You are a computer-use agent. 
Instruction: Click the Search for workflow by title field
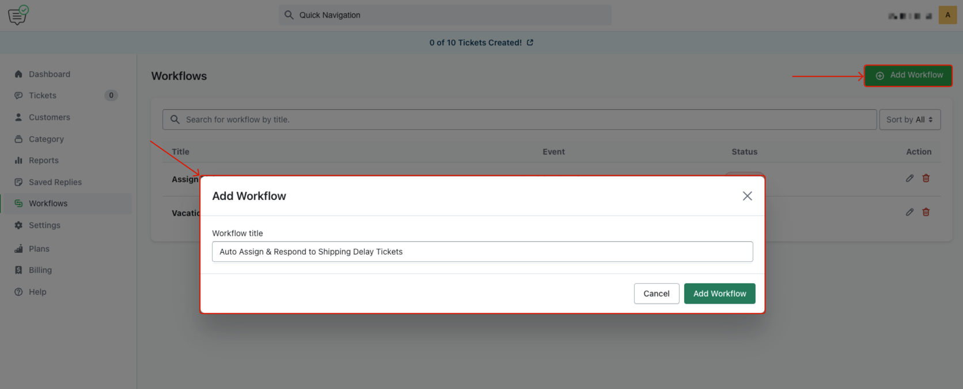[518, 120]
